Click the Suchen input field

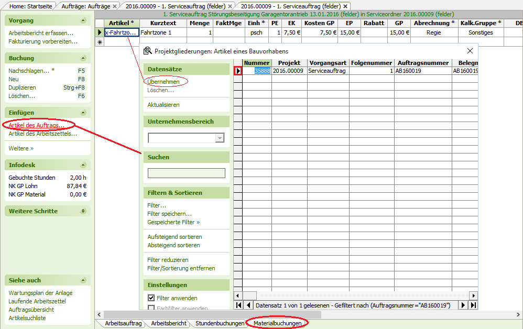tap(186, 173)
